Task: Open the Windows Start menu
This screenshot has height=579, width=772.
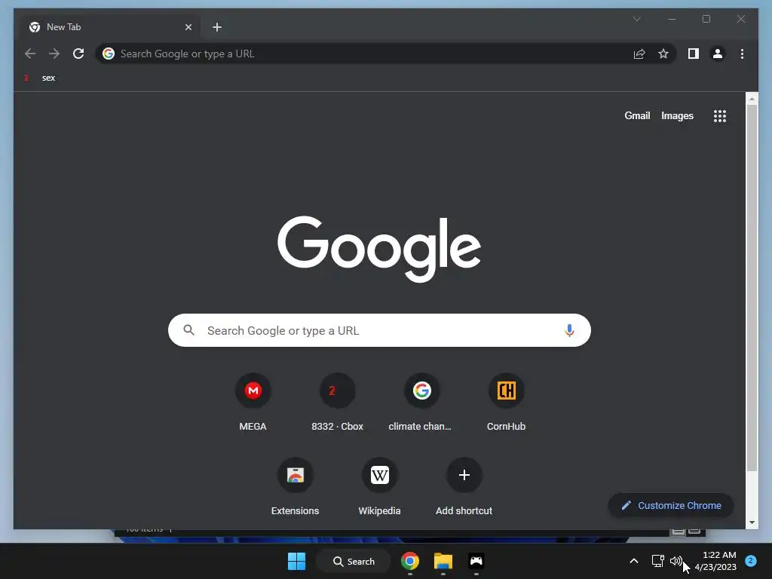Action: 296,561
